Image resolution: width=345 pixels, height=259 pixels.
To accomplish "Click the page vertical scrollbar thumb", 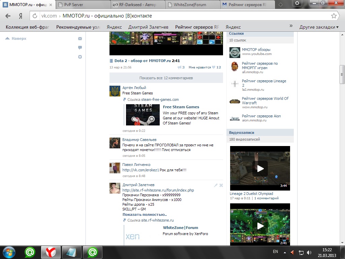I will point(342,75).
